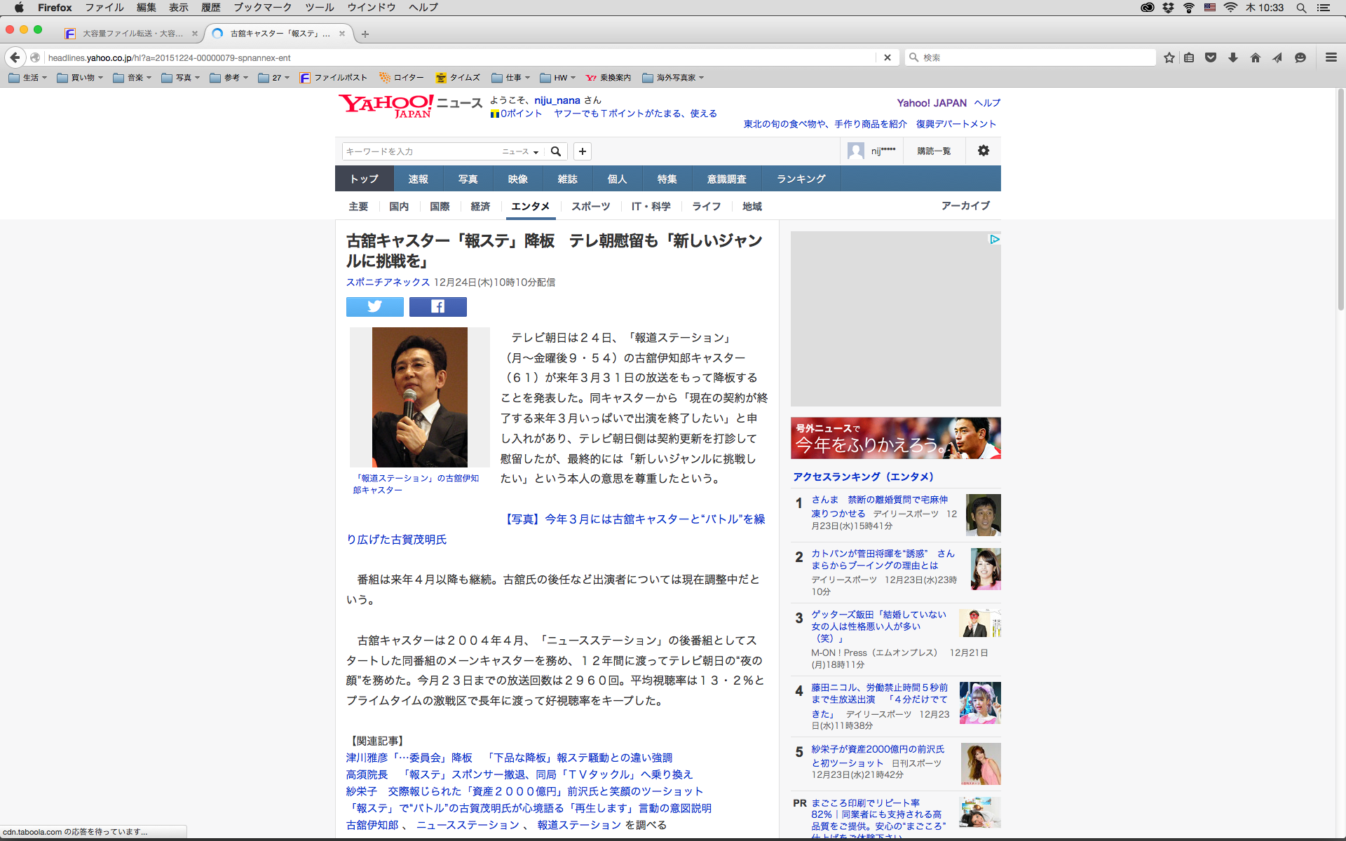Expand the ニュース search category dropdown
This screenshot has width=1346, height=841.
click(520, 151)
